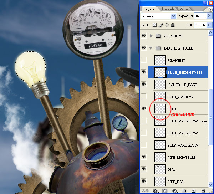Expand the CHIMNEYS group
The width and height of the screenshot is (214, 194).
pos(151,36)
